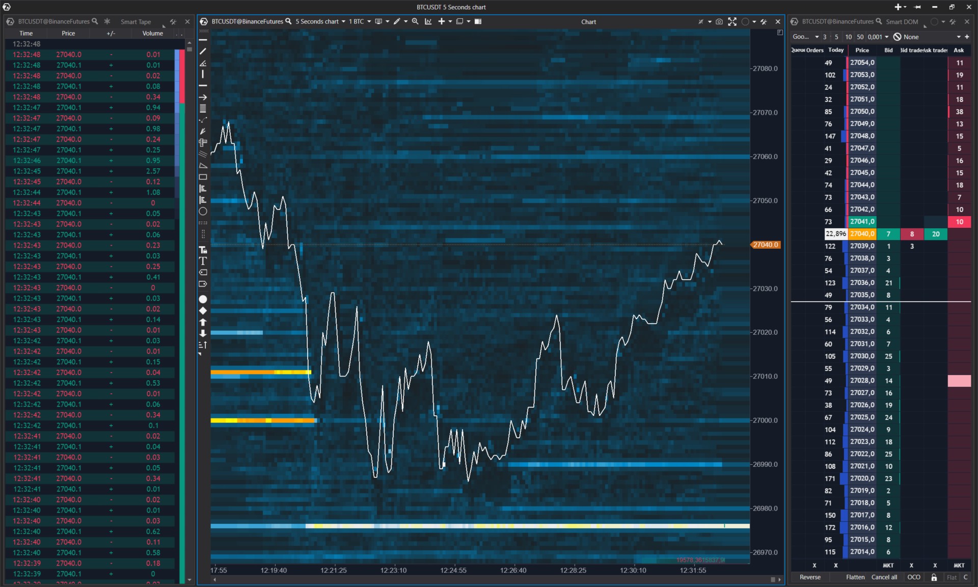978x587 pixels.
Task: Click the Reverse position button
Action: (810, 577)
